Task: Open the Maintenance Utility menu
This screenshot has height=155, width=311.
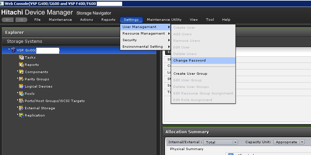Action: pos(164,19)
